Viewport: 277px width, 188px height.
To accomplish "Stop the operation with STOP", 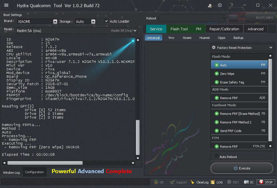I will (x=266, y=182).
